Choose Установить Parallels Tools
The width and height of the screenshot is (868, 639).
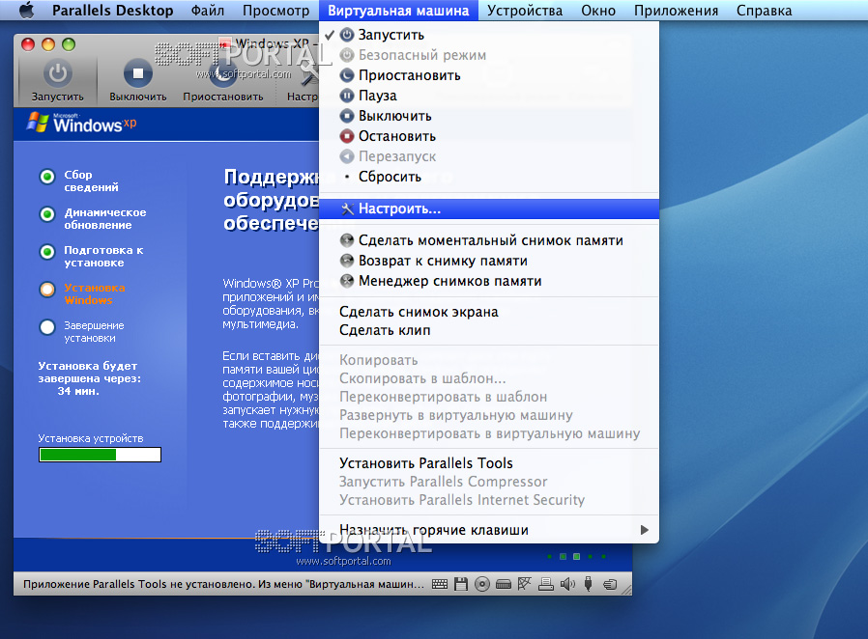[489, 463]
